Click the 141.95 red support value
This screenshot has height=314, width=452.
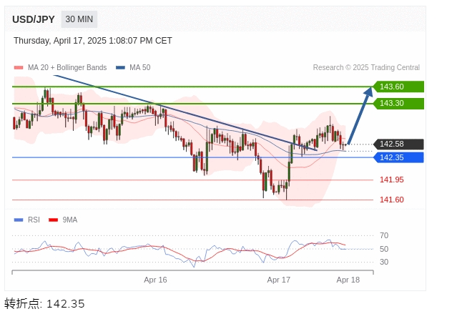[x=392, y=180]
